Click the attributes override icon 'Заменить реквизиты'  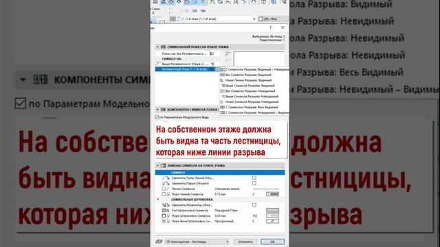(166, 205)
